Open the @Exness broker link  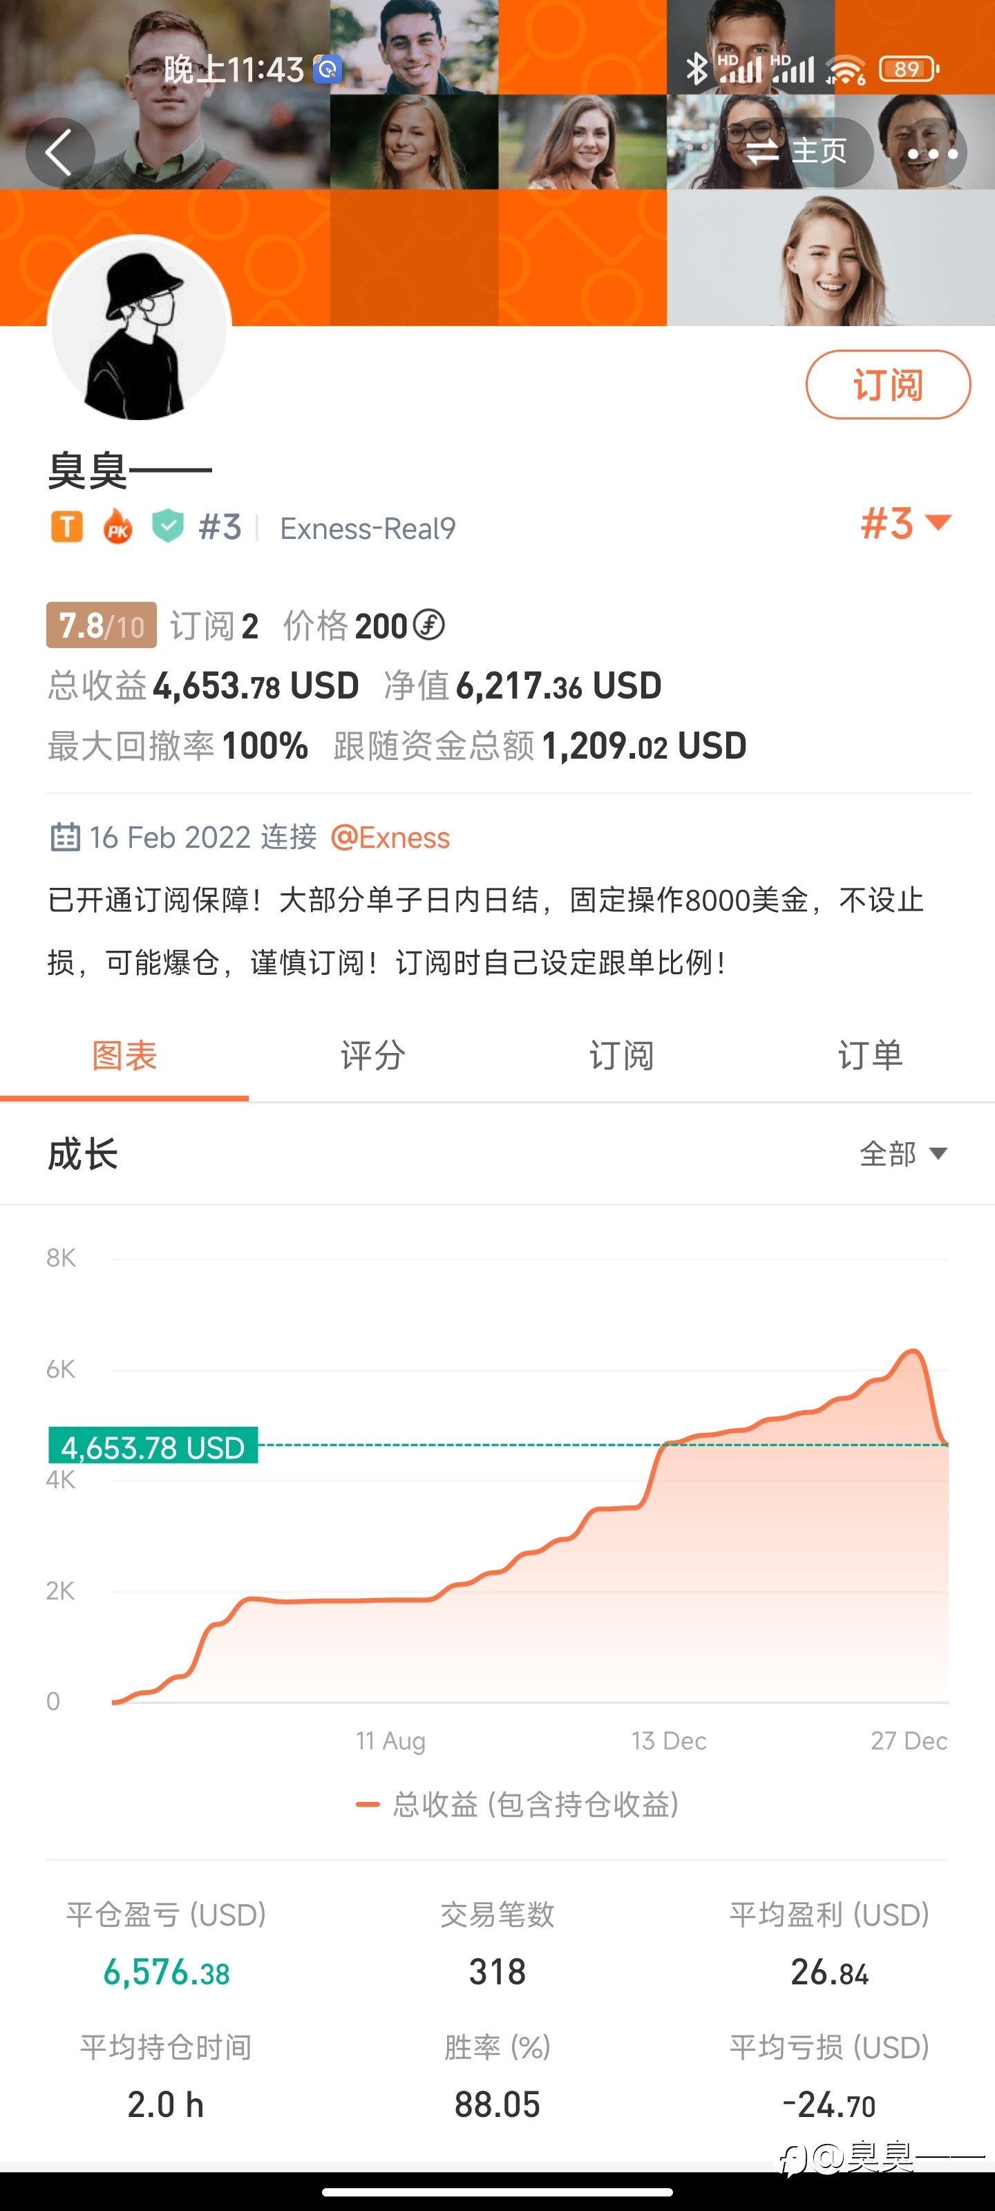click(390, 837)
